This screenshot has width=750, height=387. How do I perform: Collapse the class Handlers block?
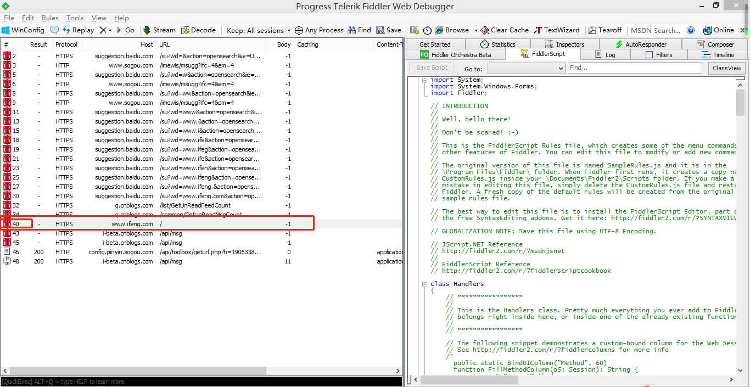point(425,284)
